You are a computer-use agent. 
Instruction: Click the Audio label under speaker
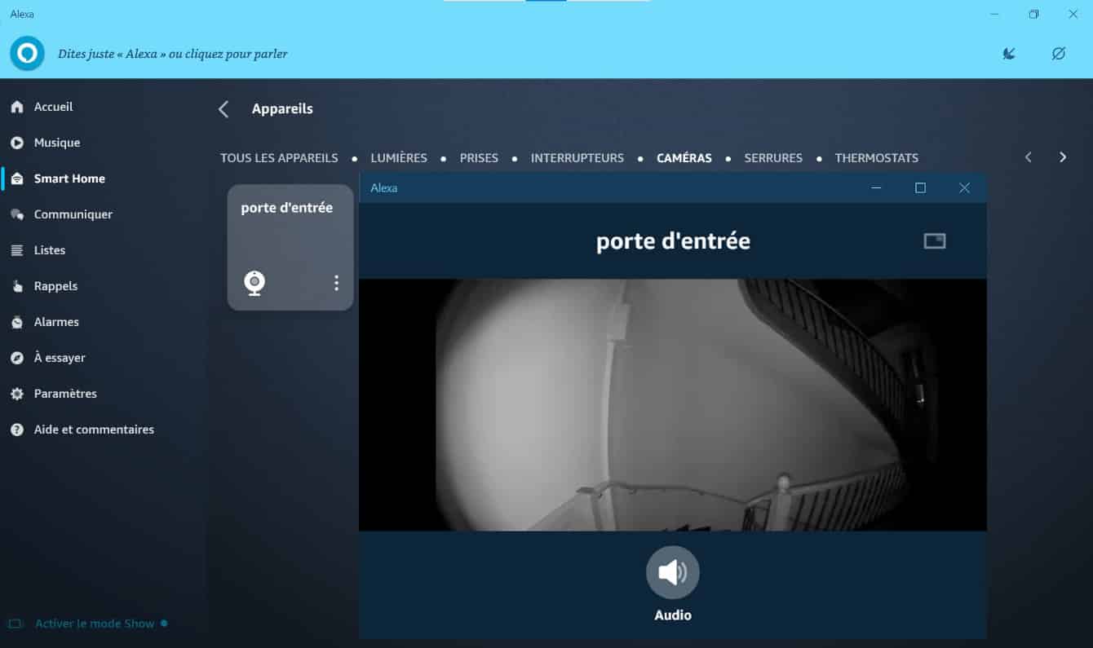coord(673,615)
